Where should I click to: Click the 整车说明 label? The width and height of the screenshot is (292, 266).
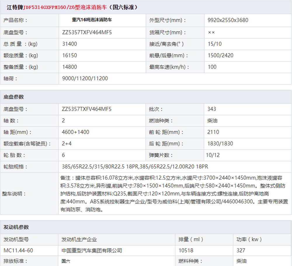coord(14,194)
